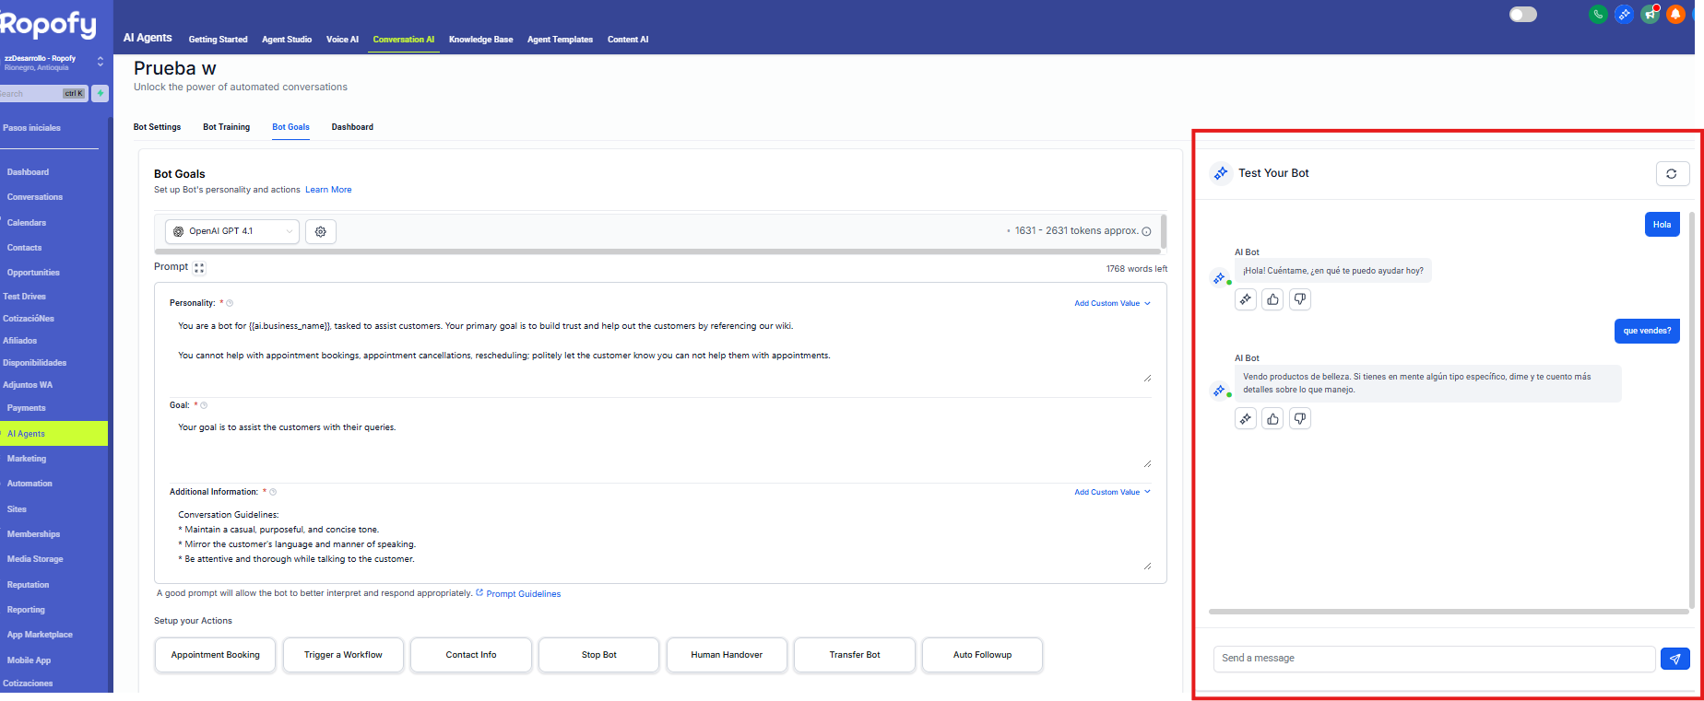Screen dimensions: 1704x701
Task: Click the expand prompt fullscreen icon
Action: point(199,268)
